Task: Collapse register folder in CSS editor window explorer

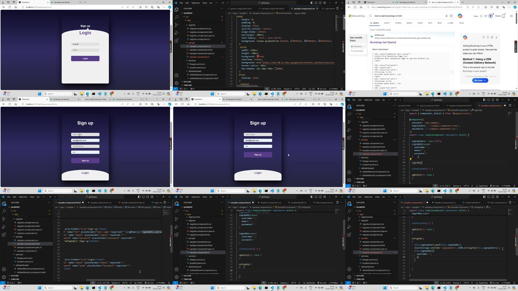Action: pyautogui.click(x=187, y=25)
